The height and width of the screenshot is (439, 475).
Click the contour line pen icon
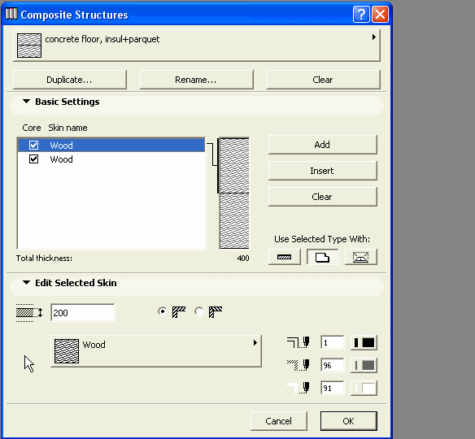[299, 343]
